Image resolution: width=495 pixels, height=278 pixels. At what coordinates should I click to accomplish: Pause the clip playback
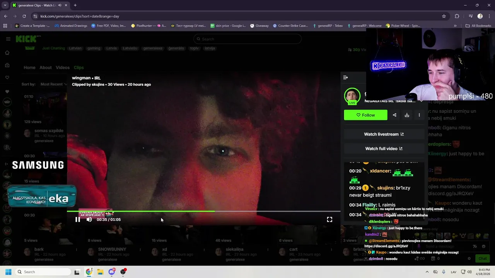pos(78,219)
